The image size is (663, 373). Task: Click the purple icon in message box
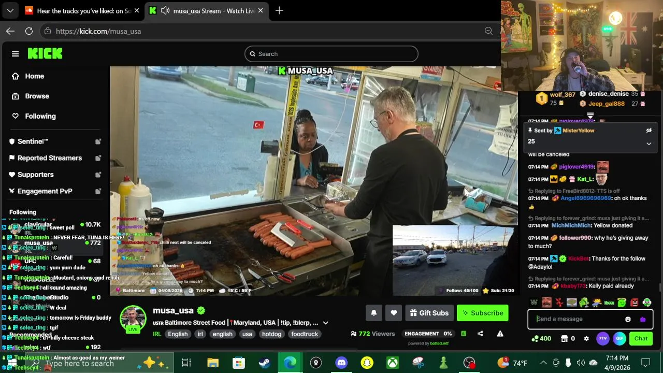[x=643, y=319]
